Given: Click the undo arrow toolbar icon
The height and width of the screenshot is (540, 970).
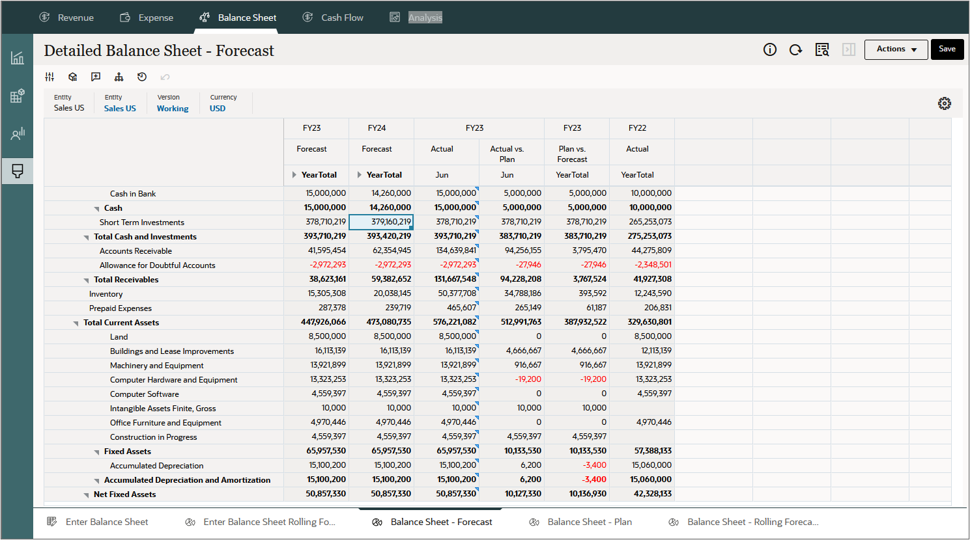Looking at the screenshot, I should (x=165, y=77).
